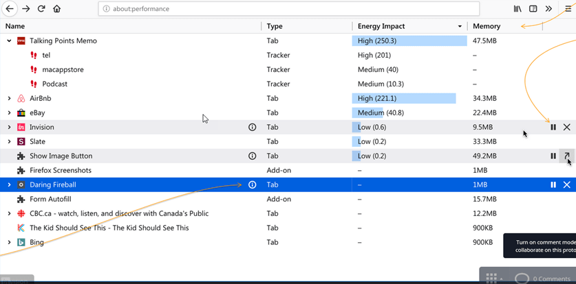Click the 15.7MB memory value
The height and width of the screenshot is (284, 576).
[484, 199]
